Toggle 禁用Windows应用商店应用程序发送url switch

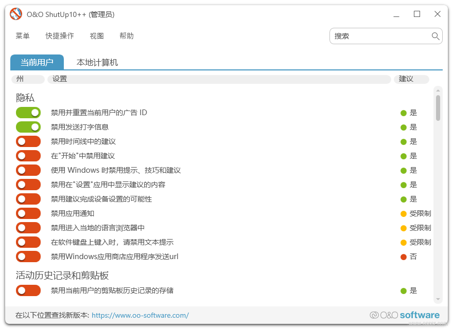point(28,257)
